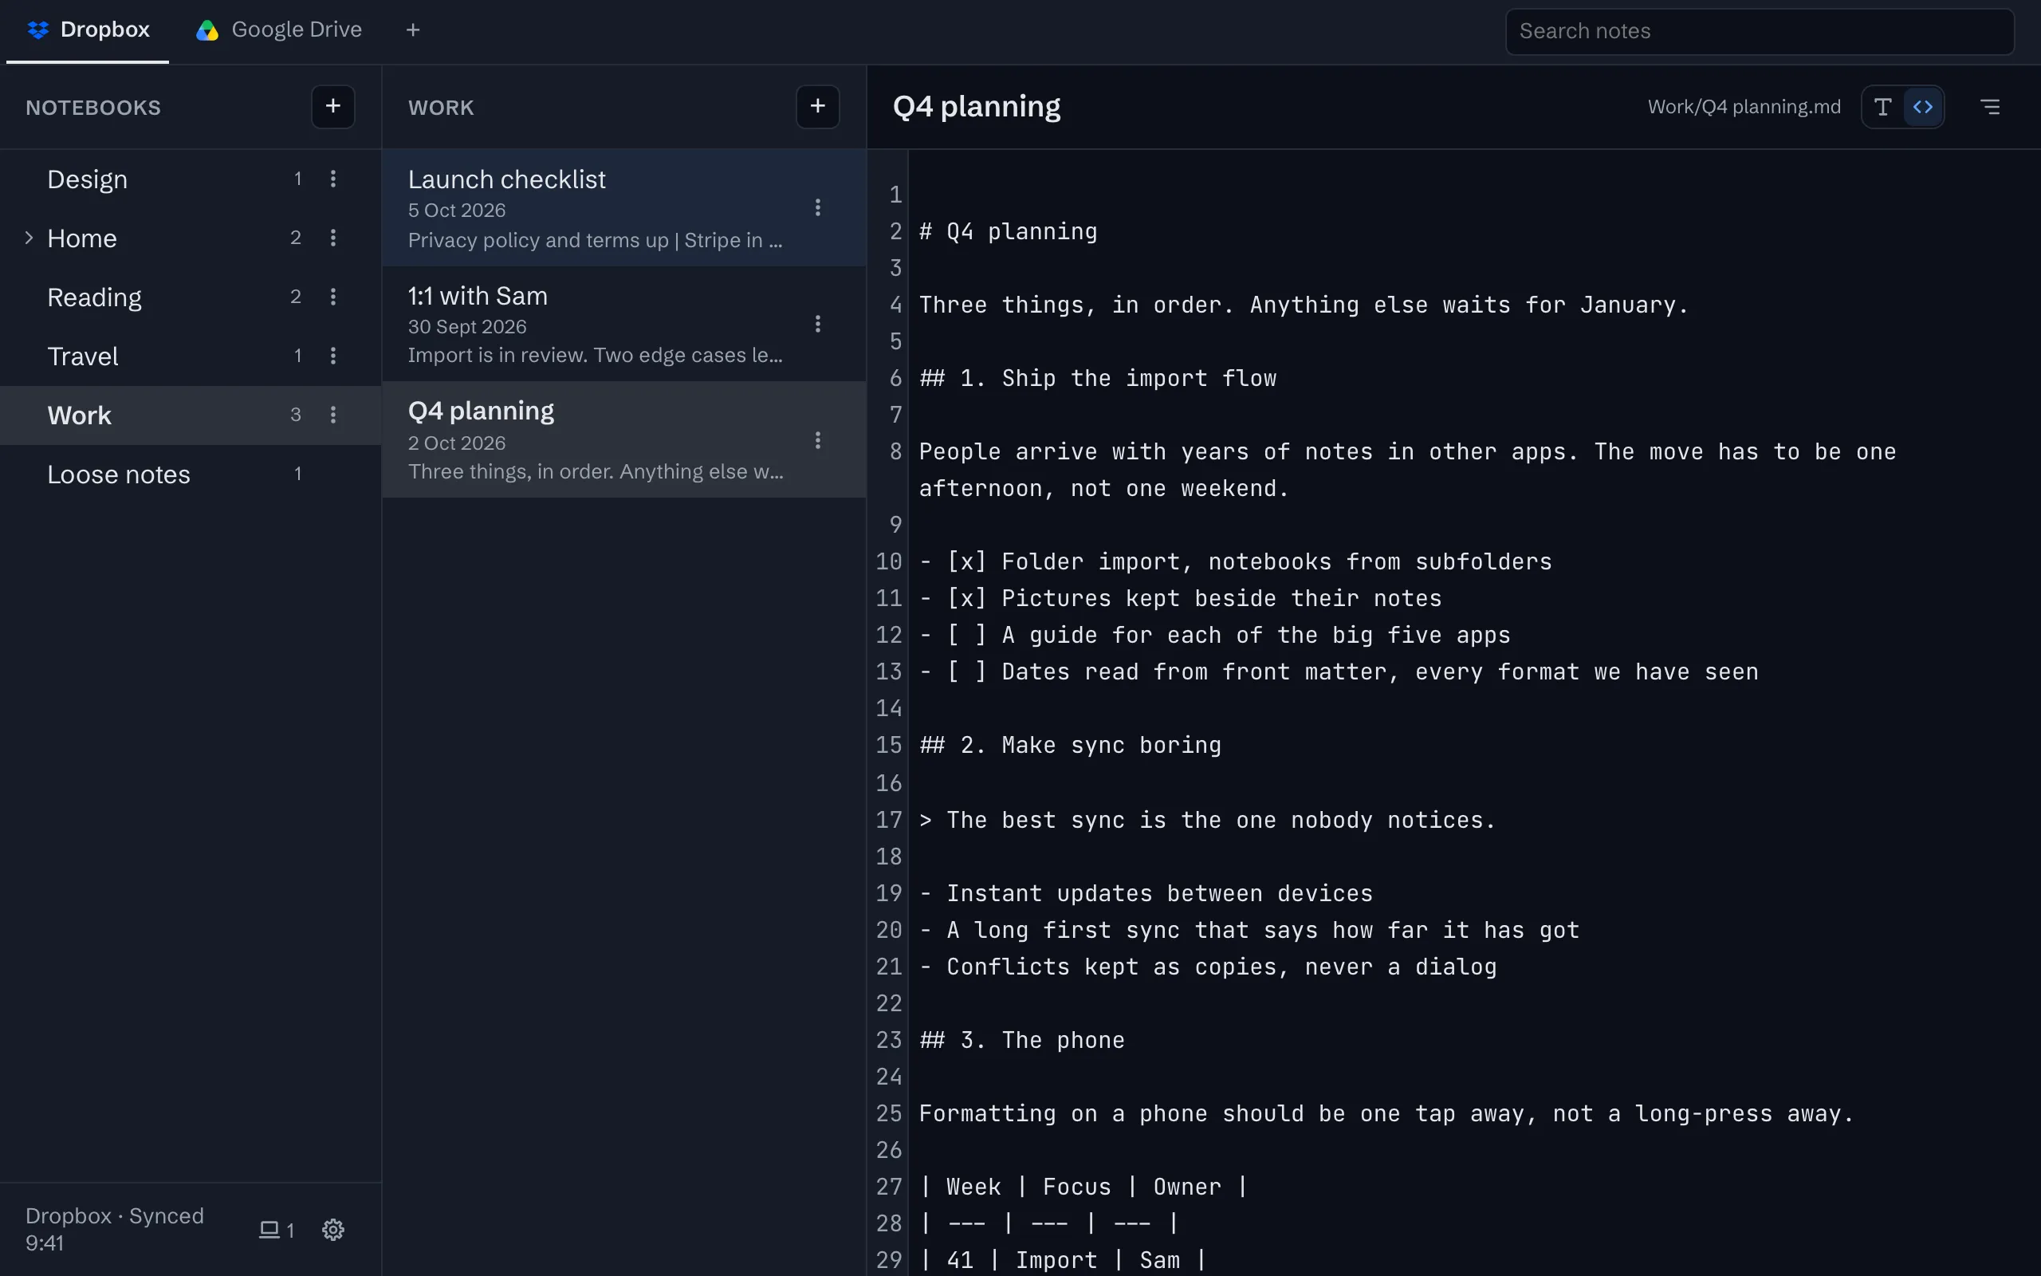This screenshot has height=1276, width=2041.
Task: Open the Q4 planning note in list
Action: click(x=624, y=439)
